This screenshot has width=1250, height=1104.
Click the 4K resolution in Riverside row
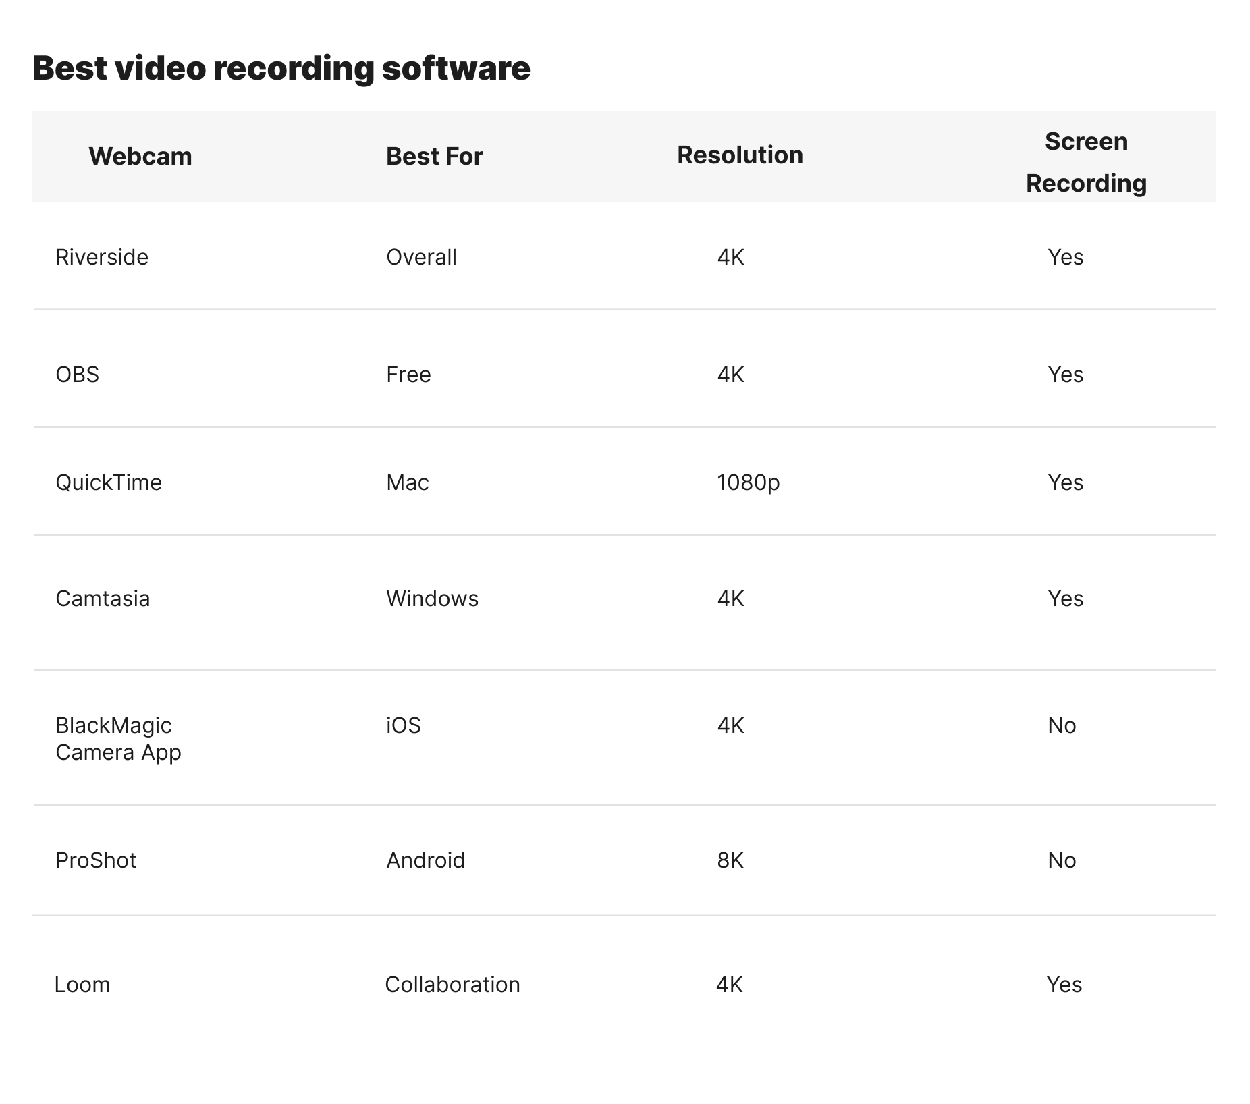[x=730, y=257]
